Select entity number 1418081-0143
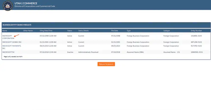The image size is (211, 110). (x=196, y=36)
